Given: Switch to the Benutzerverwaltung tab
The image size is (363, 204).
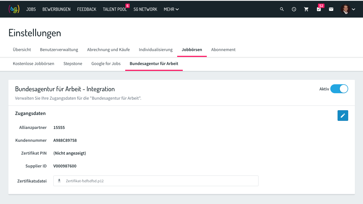Looking at the screenshot, I should click(x=59, y=50).
